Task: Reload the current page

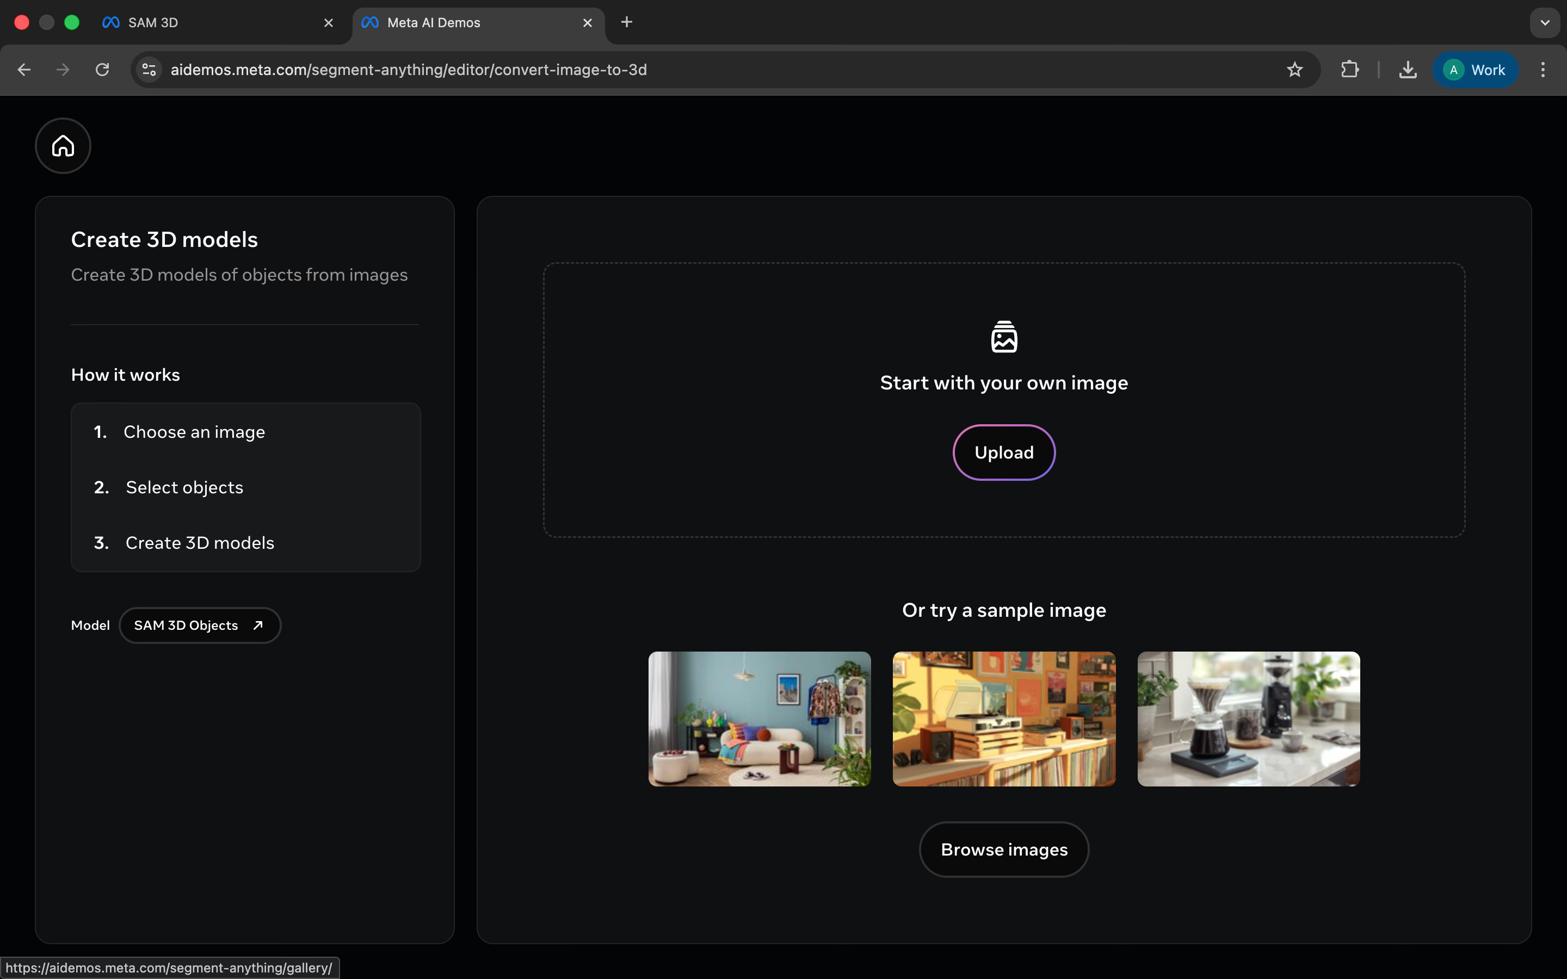Action: (x=102, y=70)
